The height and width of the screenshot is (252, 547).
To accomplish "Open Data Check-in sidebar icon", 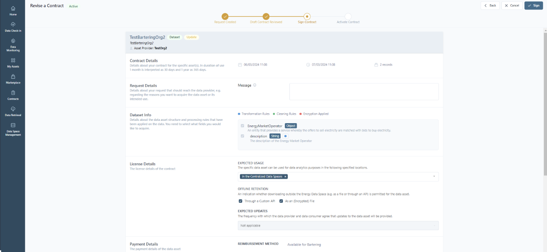I will click(x=13, y=24).
